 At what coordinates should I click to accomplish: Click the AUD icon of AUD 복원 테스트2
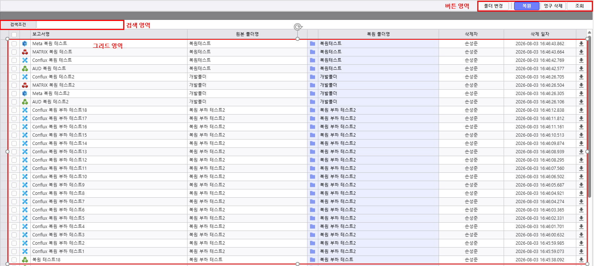[25, 102]
